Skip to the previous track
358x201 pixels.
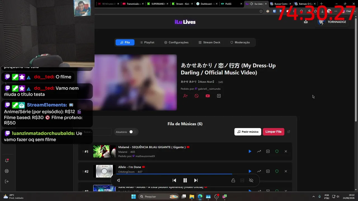[174, 180]
